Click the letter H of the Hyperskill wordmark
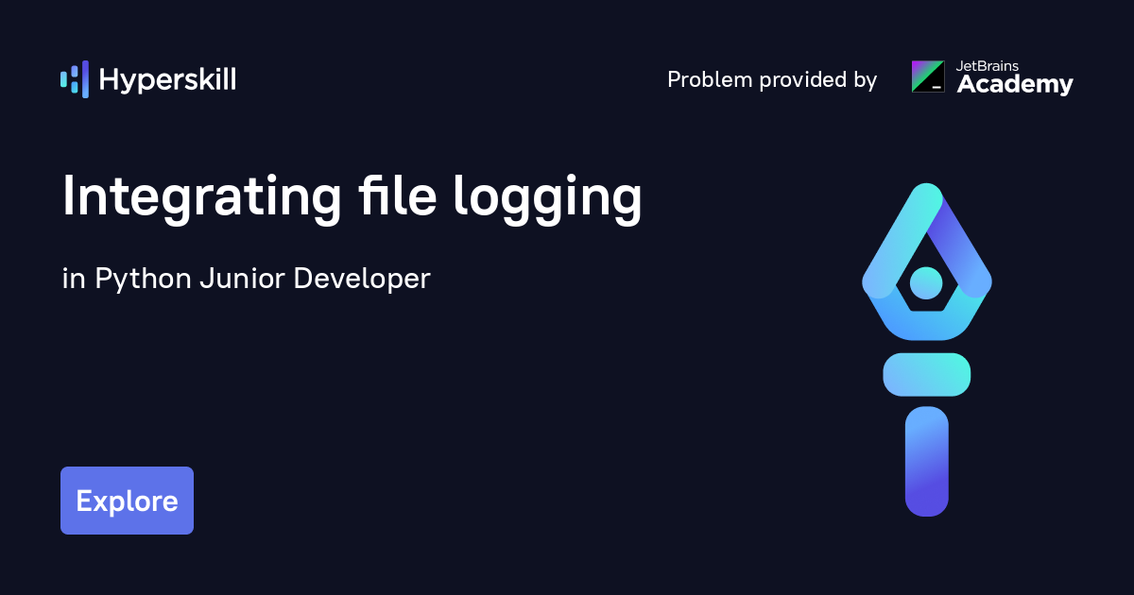The image size is (1134, 595). pyautogui.click(x=109, y=80)
